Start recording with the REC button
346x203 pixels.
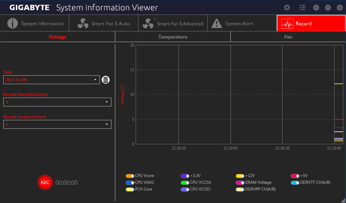point(45,182)
